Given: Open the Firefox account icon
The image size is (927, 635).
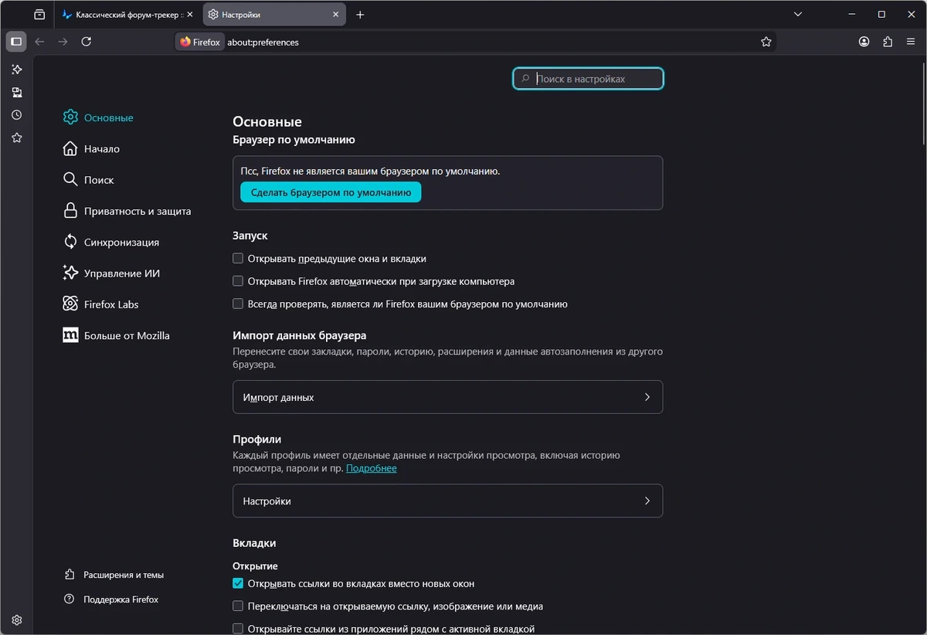Looking at the screenshot, I should [864, 42].
